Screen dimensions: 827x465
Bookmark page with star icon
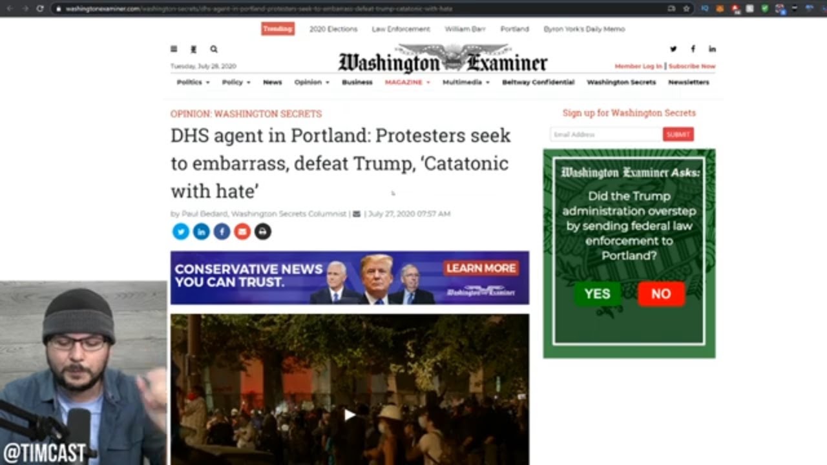(686, 8)
